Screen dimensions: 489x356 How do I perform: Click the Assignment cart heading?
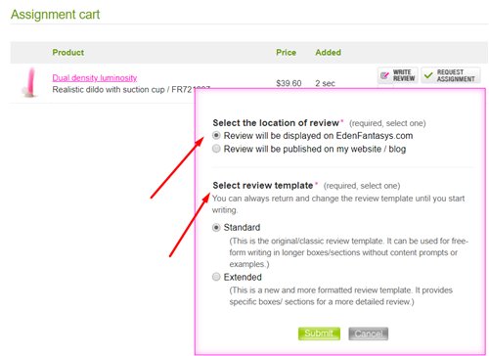55,15
